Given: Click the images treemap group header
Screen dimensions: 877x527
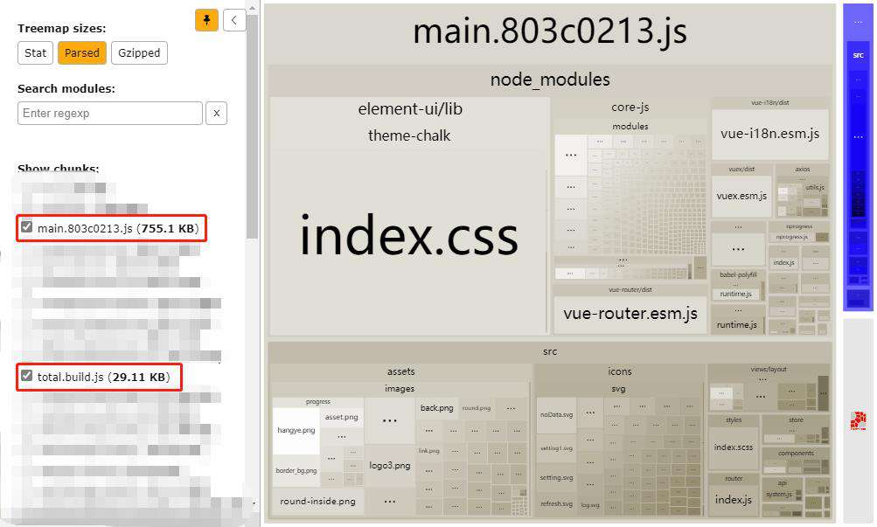Looking at the screenshot, I should coord(400,388).
